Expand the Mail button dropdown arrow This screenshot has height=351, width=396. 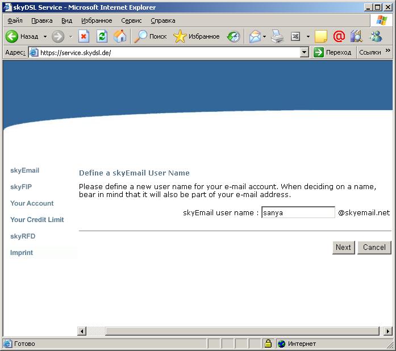point(264,36)
